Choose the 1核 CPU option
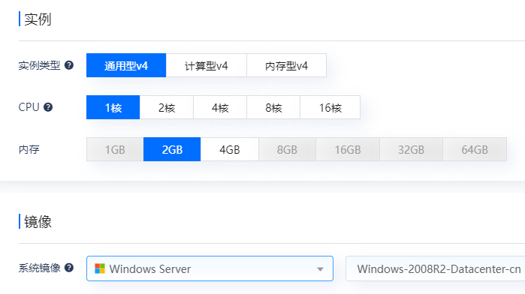 click(113, 107)
